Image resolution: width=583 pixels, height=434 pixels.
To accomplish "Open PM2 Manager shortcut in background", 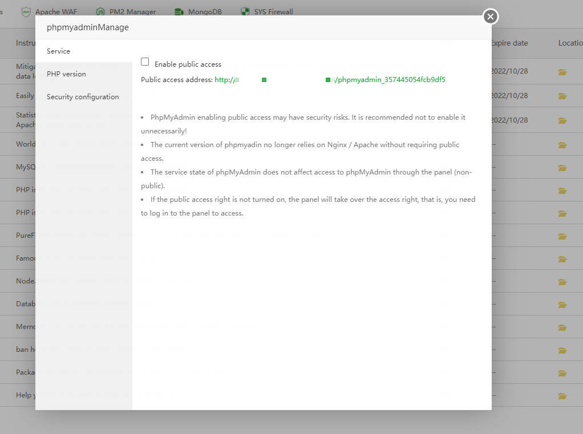I will [132, 12].
